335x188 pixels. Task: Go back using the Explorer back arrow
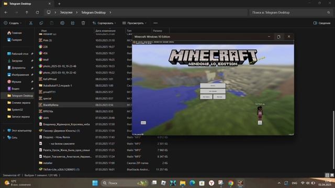click(6, 13)
